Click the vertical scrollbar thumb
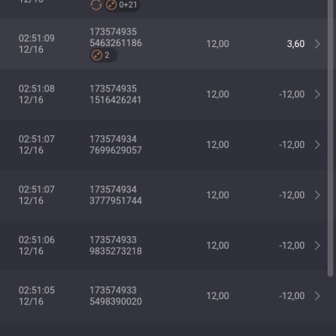Screen dimensions: 336x336 point(330,138)
